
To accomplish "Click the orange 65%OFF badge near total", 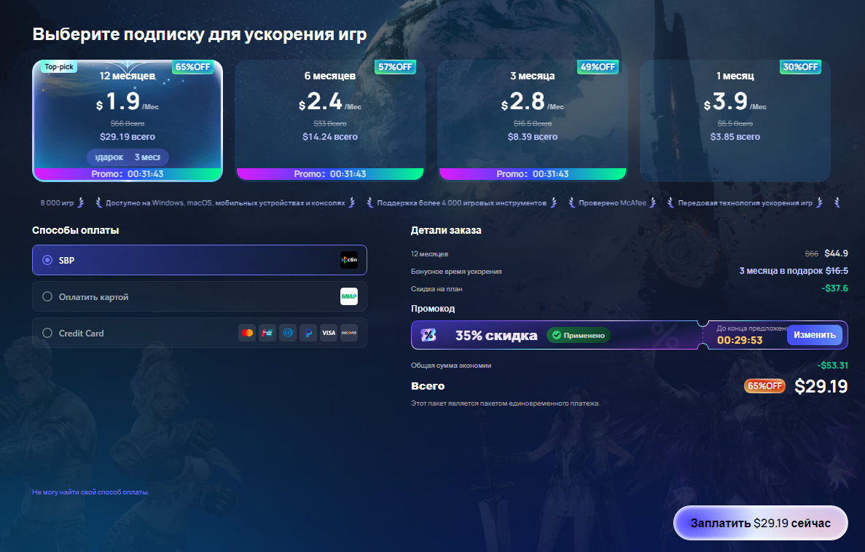I will [764, 386].
